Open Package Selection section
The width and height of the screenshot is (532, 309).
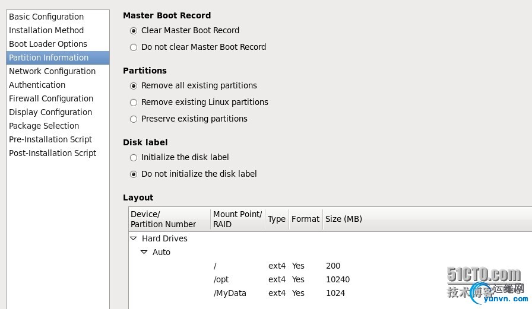pos(44,126)
